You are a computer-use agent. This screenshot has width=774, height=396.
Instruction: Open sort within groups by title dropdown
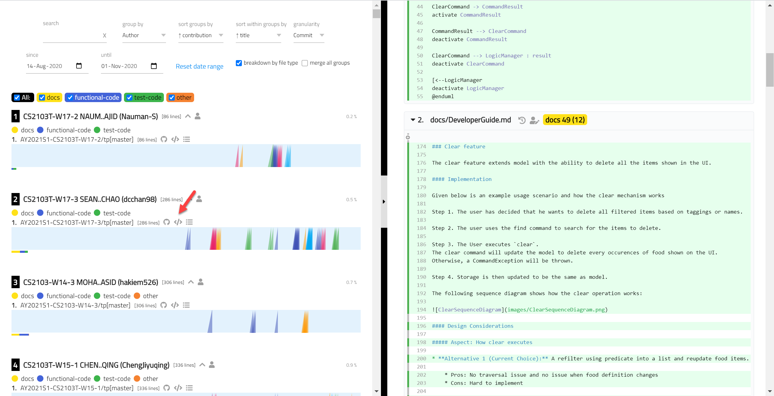coord(259,35)
